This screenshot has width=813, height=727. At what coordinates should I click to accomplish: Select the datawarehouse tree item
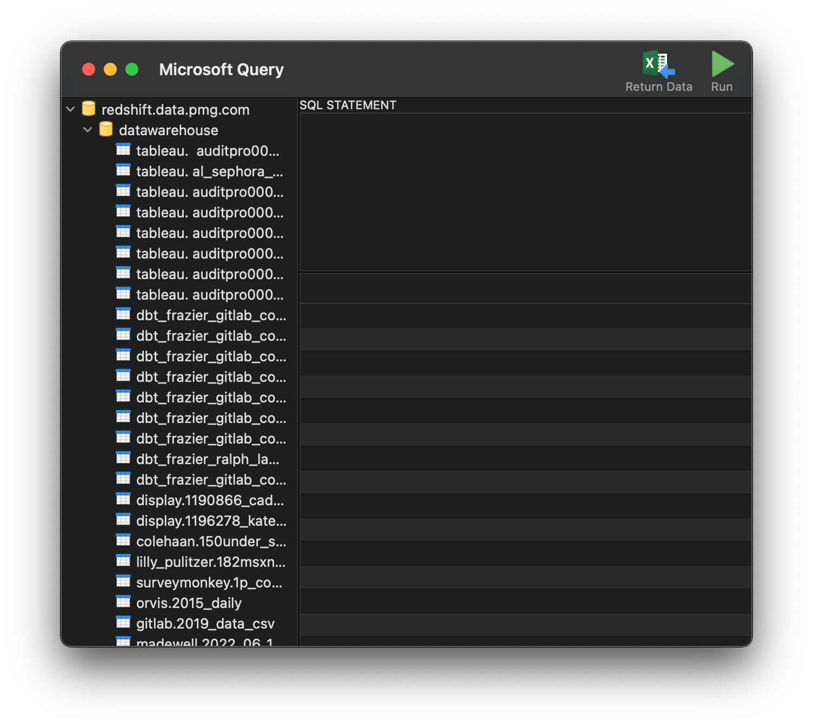coord(169,130)
